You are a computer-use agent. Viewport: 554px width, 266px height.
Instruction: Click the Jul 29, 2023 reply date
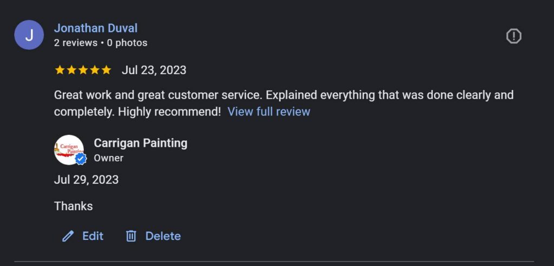coord(86,180)
